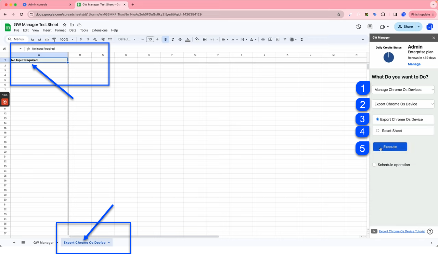The width and height of the screenshot is (438, 254).
Task: Open version history clock icon
Action: click(x=359, y=27)
